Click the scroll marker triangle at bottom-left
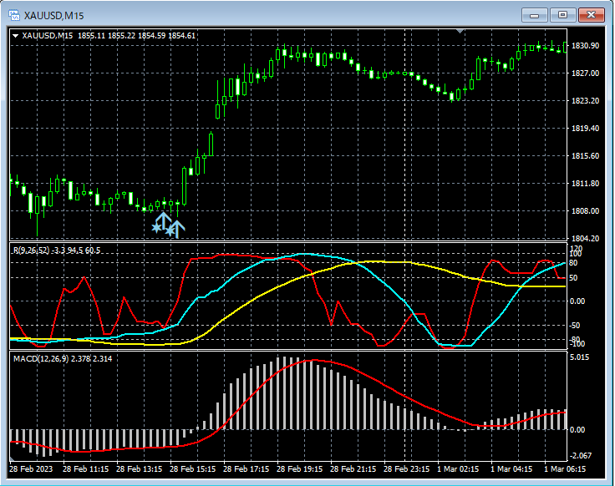Image resolution: width=615 pixels, height=486 pixels. 13,460
